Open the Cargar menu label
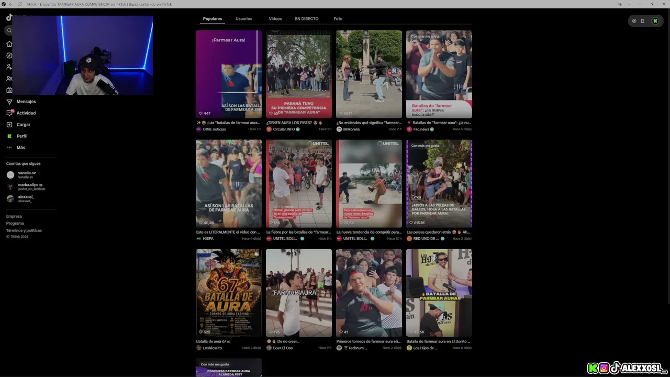The width and height of the screenshot is (670, 377). [x=24, y=125]
